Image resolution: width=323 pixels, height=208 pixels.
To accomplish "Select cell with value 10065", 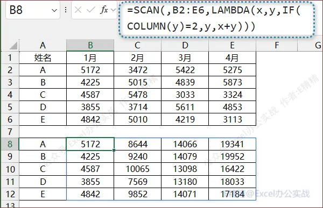I will click(137, 169).
